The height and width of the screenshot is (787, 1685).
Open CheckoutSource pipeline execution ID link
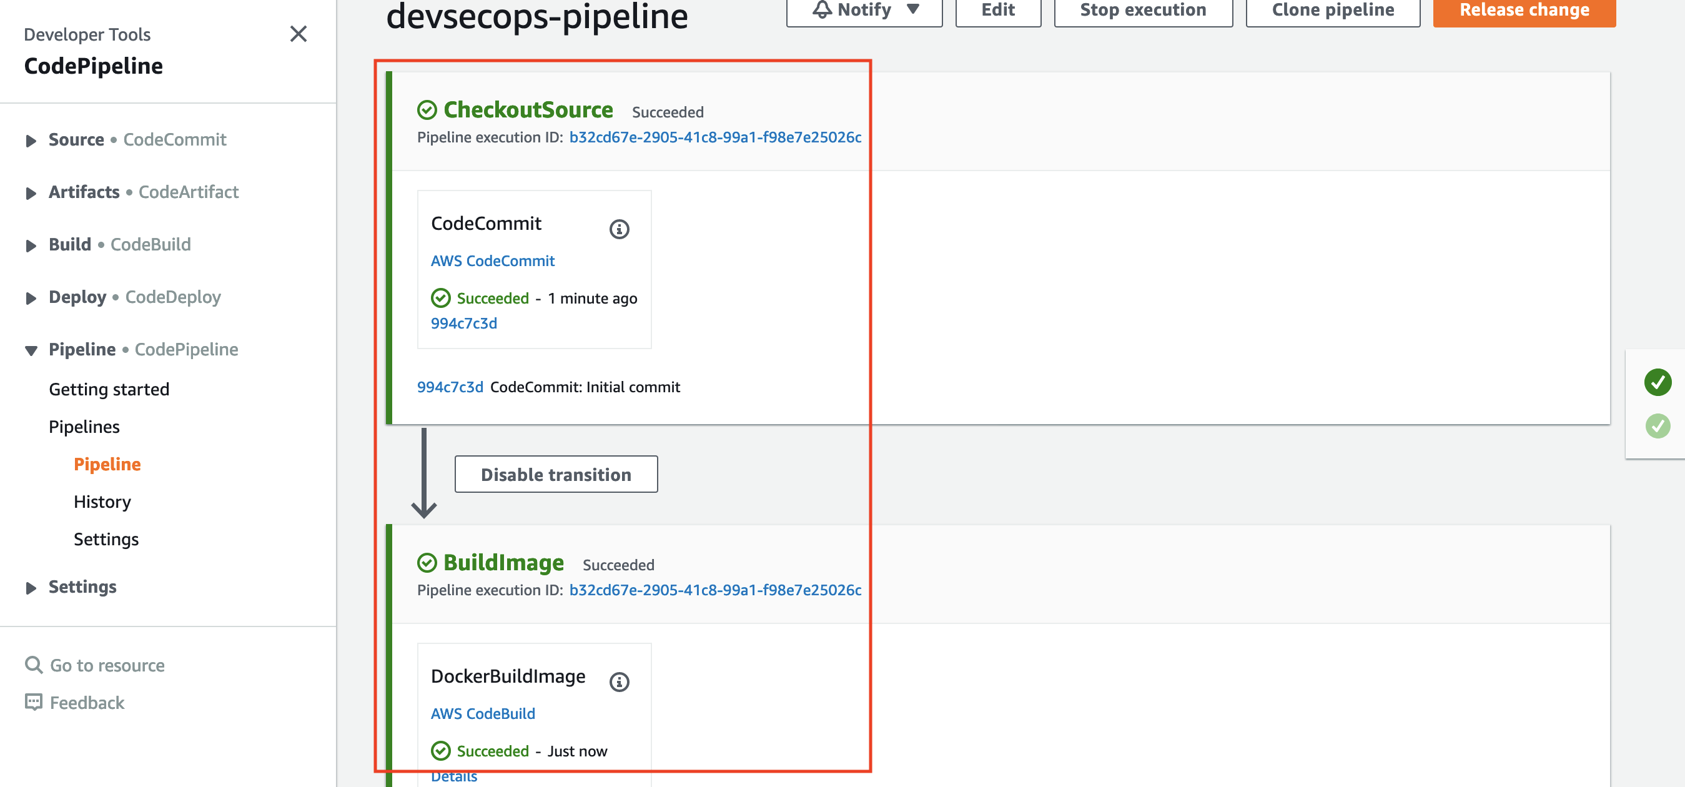click(x=715, y=137)
